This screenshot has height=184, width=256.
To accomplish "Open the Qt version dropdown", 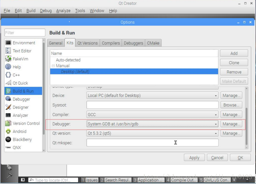I will (x=152, y=133).
